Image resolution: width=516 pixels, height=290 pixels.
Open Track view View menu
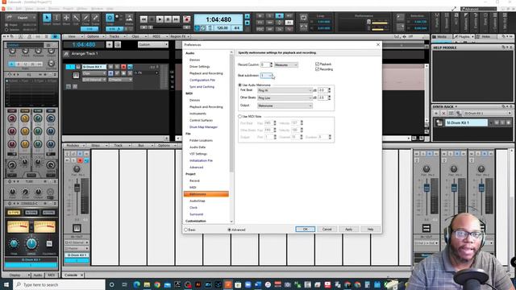pos(73,36)
